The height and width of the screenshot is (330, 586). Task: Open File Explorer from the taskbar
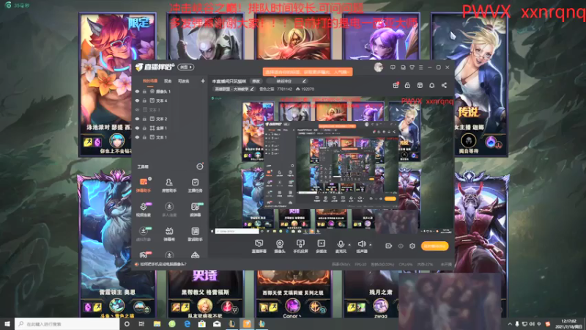click(157, 323)
